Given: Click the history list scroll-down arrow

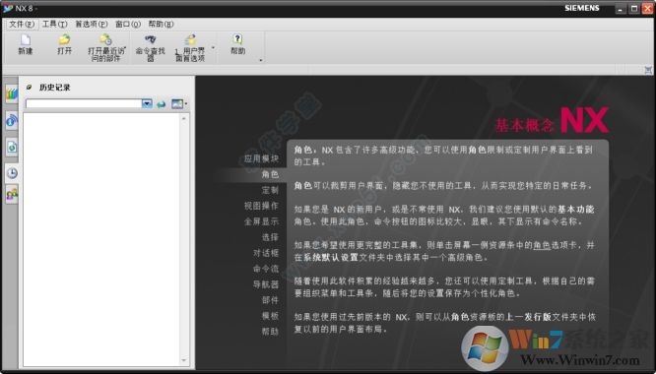Looking at the screenshot, I should [x=183, y=360].
